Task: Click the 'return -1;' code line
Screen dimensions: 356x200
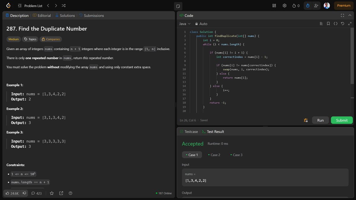Action: pyautogui.click(x=218, y=103)
